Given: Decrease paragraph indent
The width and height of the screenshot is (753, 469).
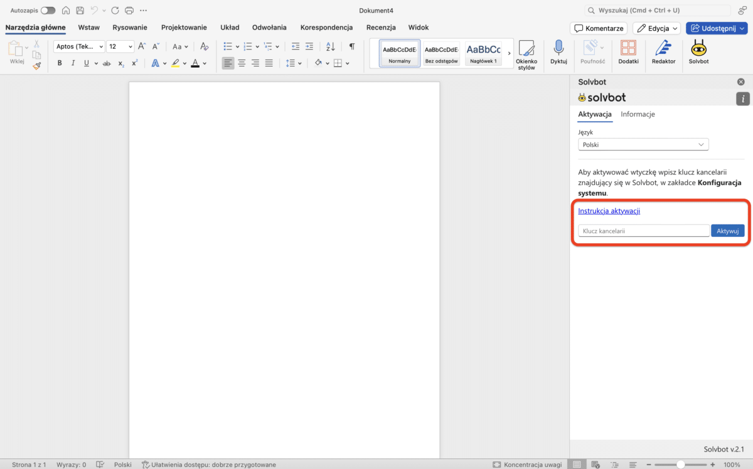Looking at the screenshot, I should point(296,46).
